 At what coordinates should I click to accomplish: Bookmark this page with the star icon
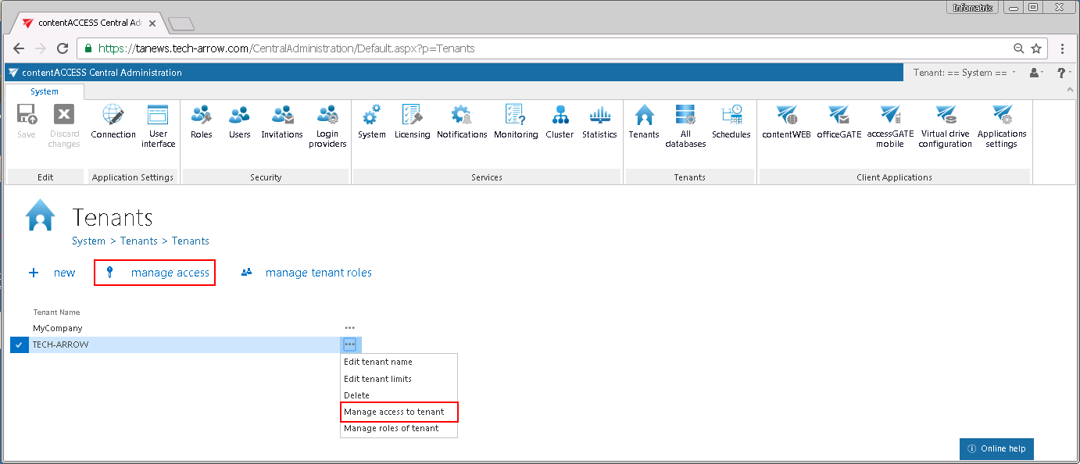point(1036,48)
